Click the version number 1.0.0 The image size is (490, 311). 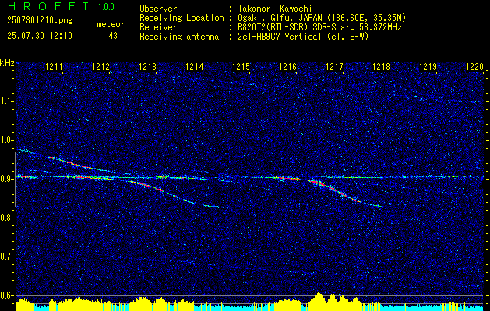point(106,6)
